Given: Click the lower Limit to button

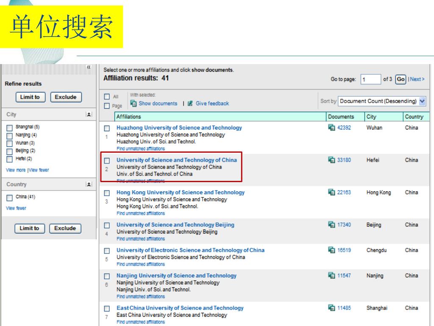Looking at the screenshot, I should (x=30, y=228).
